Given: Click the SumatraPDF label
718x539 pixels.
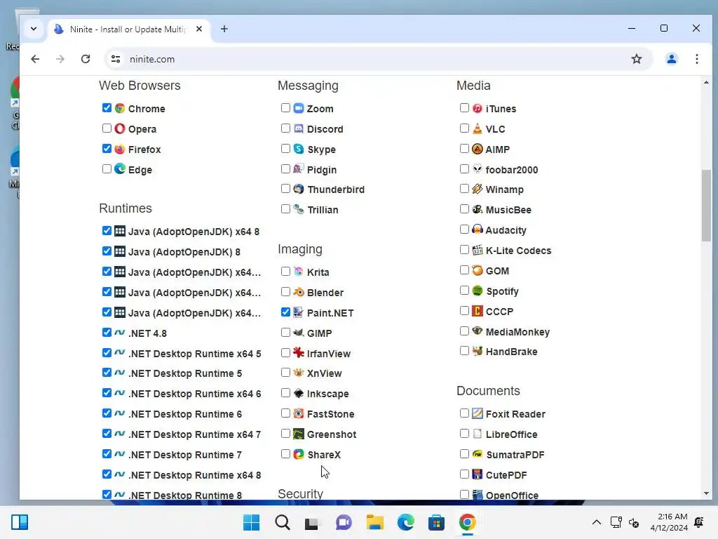Looking at the screenshot, I should tap(515, 455).
